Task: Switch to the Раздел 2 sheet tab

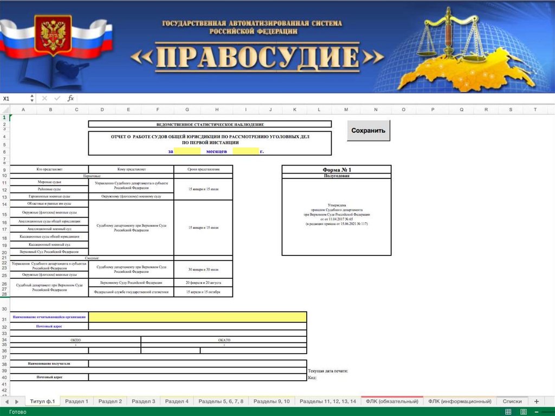Action: [x=110, y=401]
